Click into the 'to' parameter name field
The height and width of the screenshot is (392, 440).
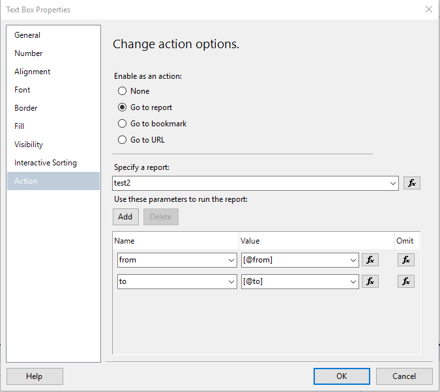[x=171, y=281]
